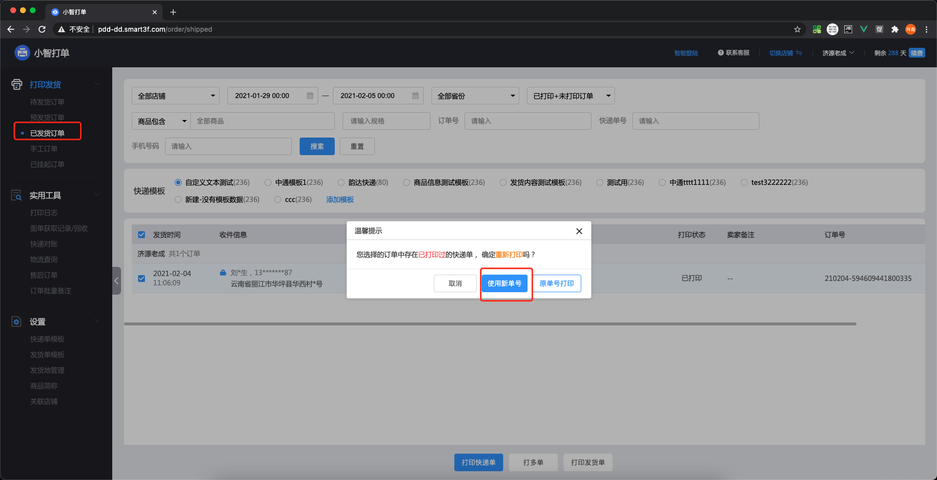Click the orange profile avatar in Chrome
Viewport: 937px width, 480px height.
click(911, 29)
